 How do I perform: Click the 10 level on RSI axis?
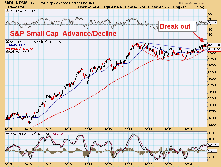click(x=210, y=35)
